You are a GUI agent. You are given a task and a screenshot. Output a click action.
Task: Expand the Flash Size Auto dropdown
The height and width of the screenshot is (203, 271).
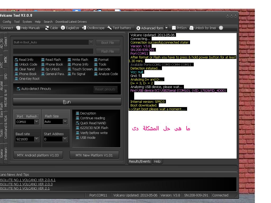[x=65, y=122]
